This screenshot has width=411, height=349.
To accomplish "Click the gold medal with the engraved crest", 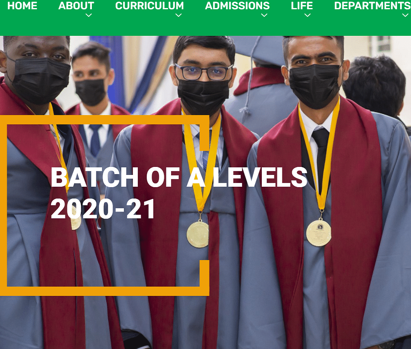I will pyautogui.click(x=319, y=233).
